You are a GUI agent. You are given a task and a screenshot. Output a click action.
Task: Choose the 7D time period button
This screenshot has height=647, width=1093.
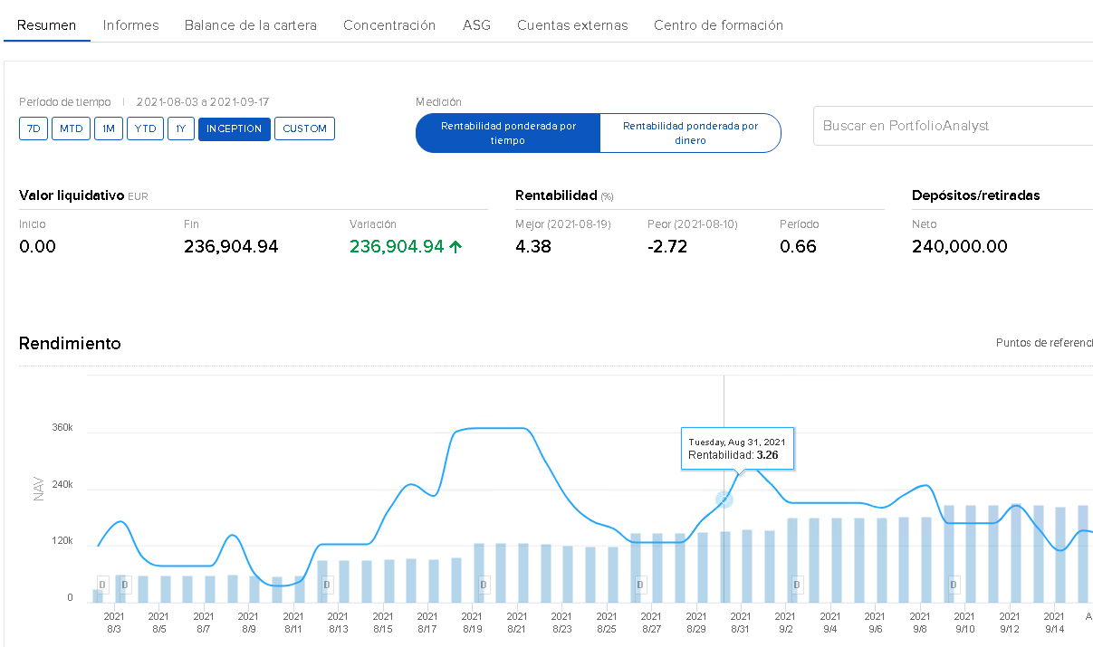(34, 128)
